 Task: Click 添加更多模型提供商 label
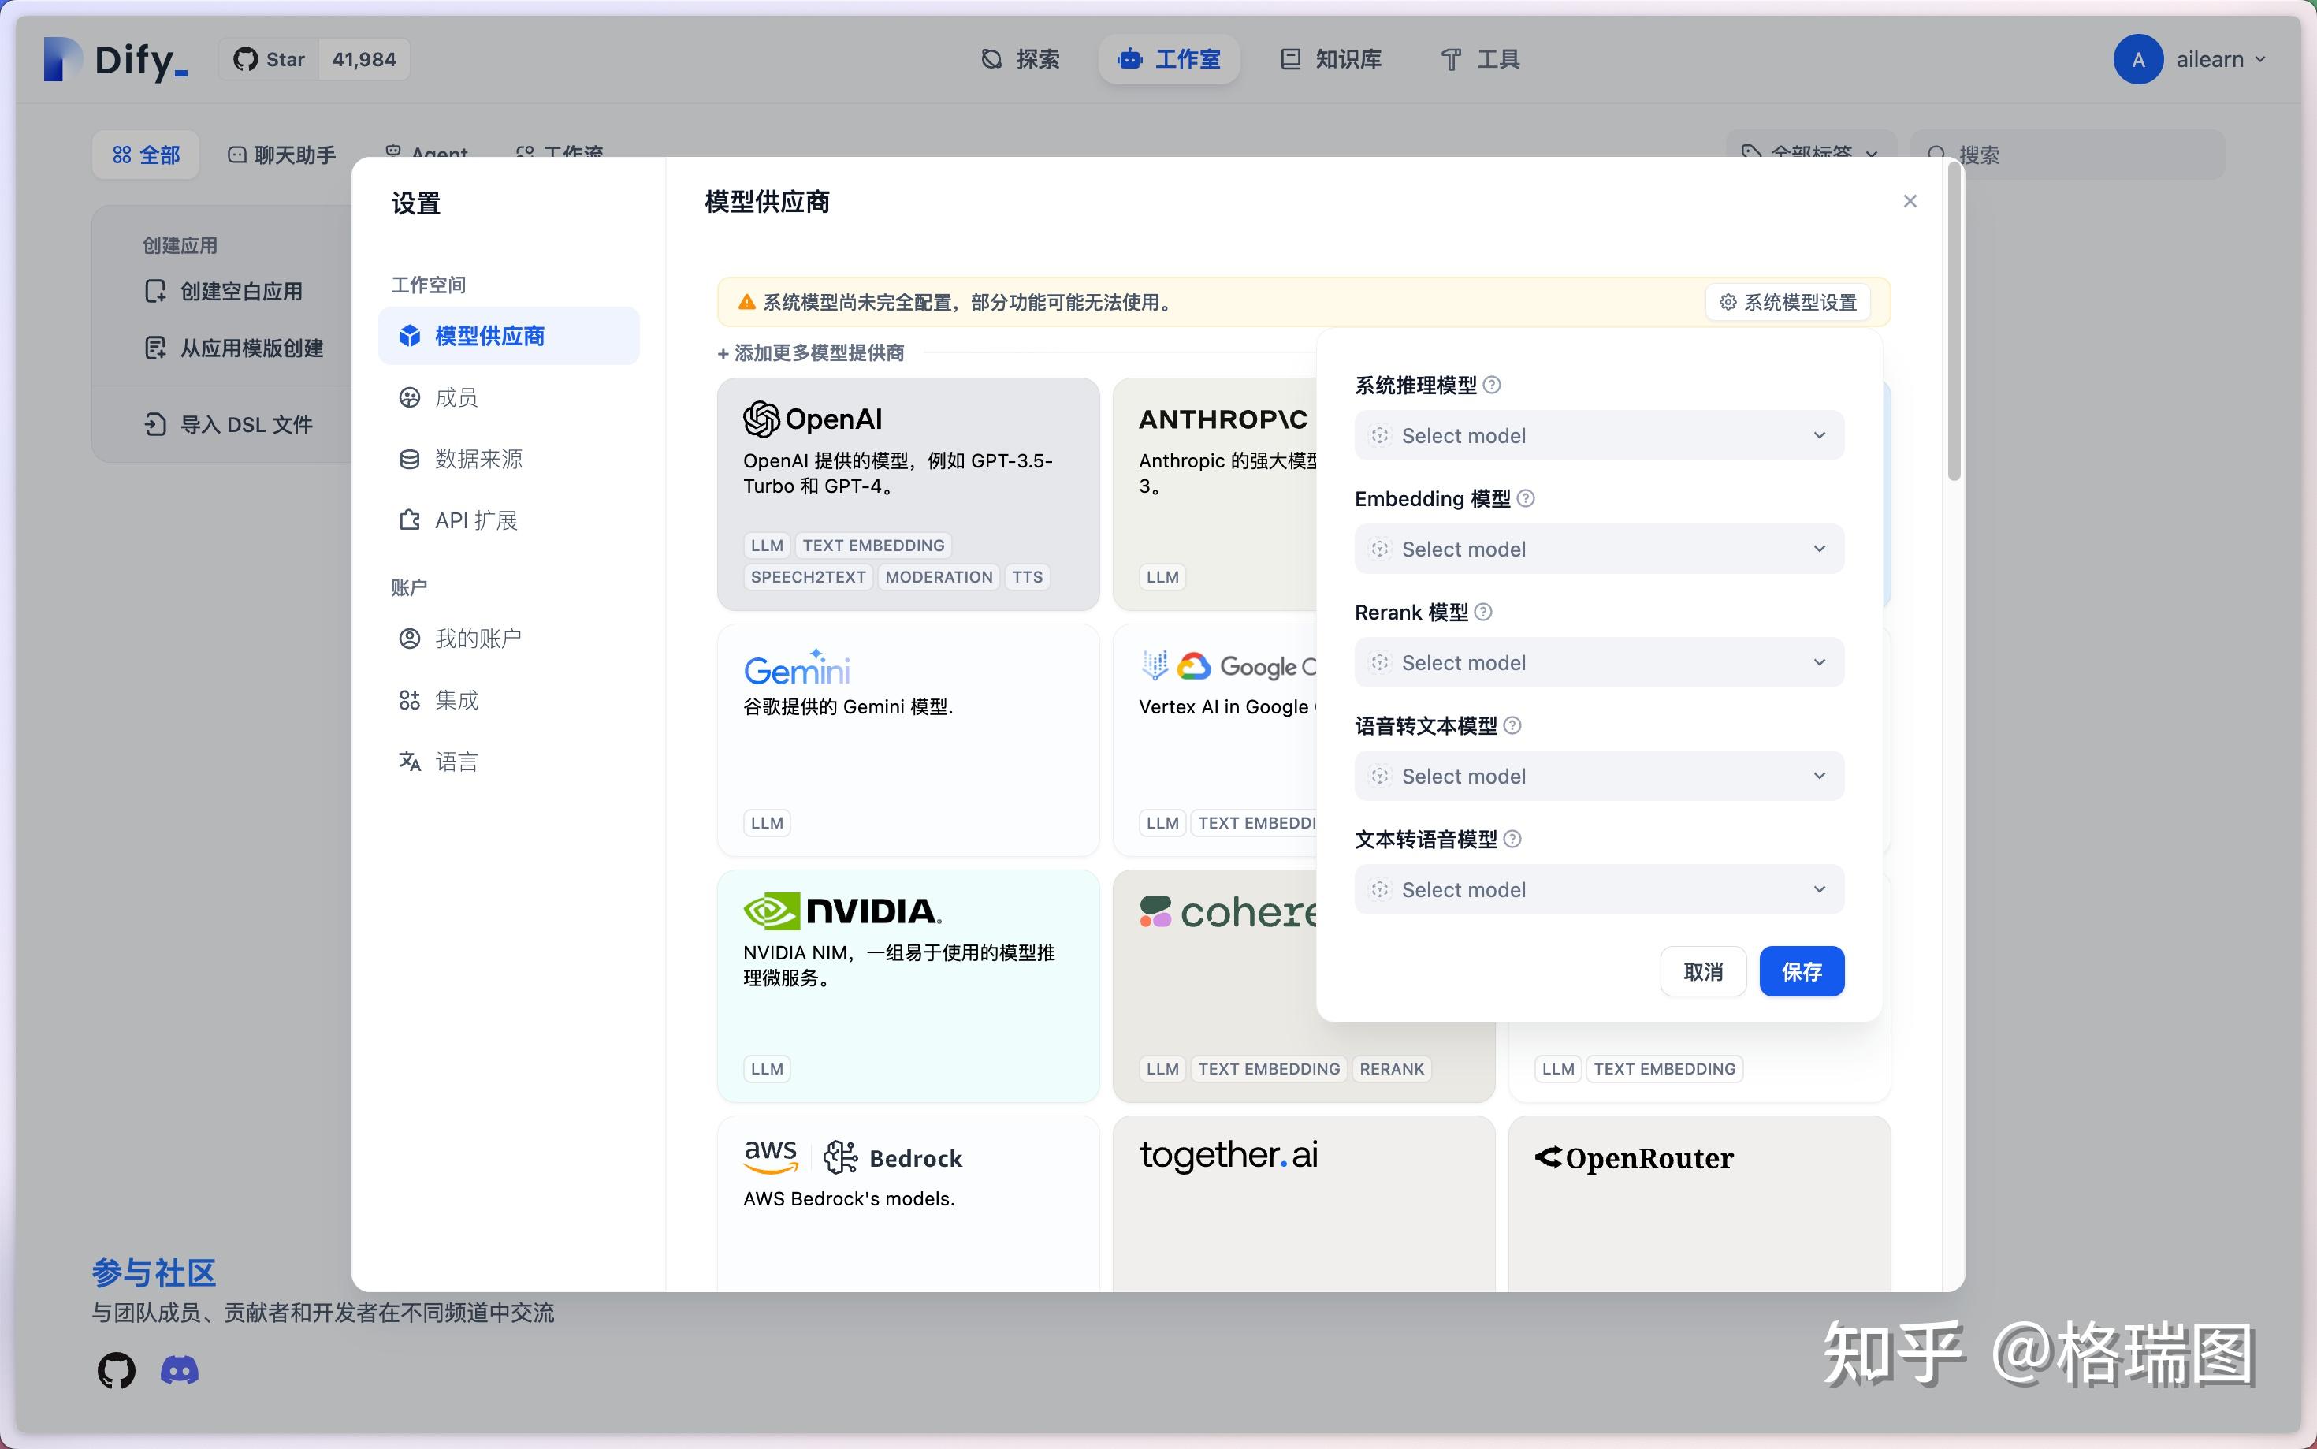pyautogui.click(x=810, y=352)
